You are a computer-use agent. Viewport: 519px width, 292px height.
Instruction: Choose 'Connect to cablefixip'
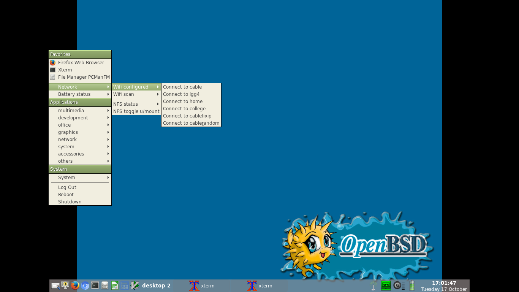click(191, 116)
